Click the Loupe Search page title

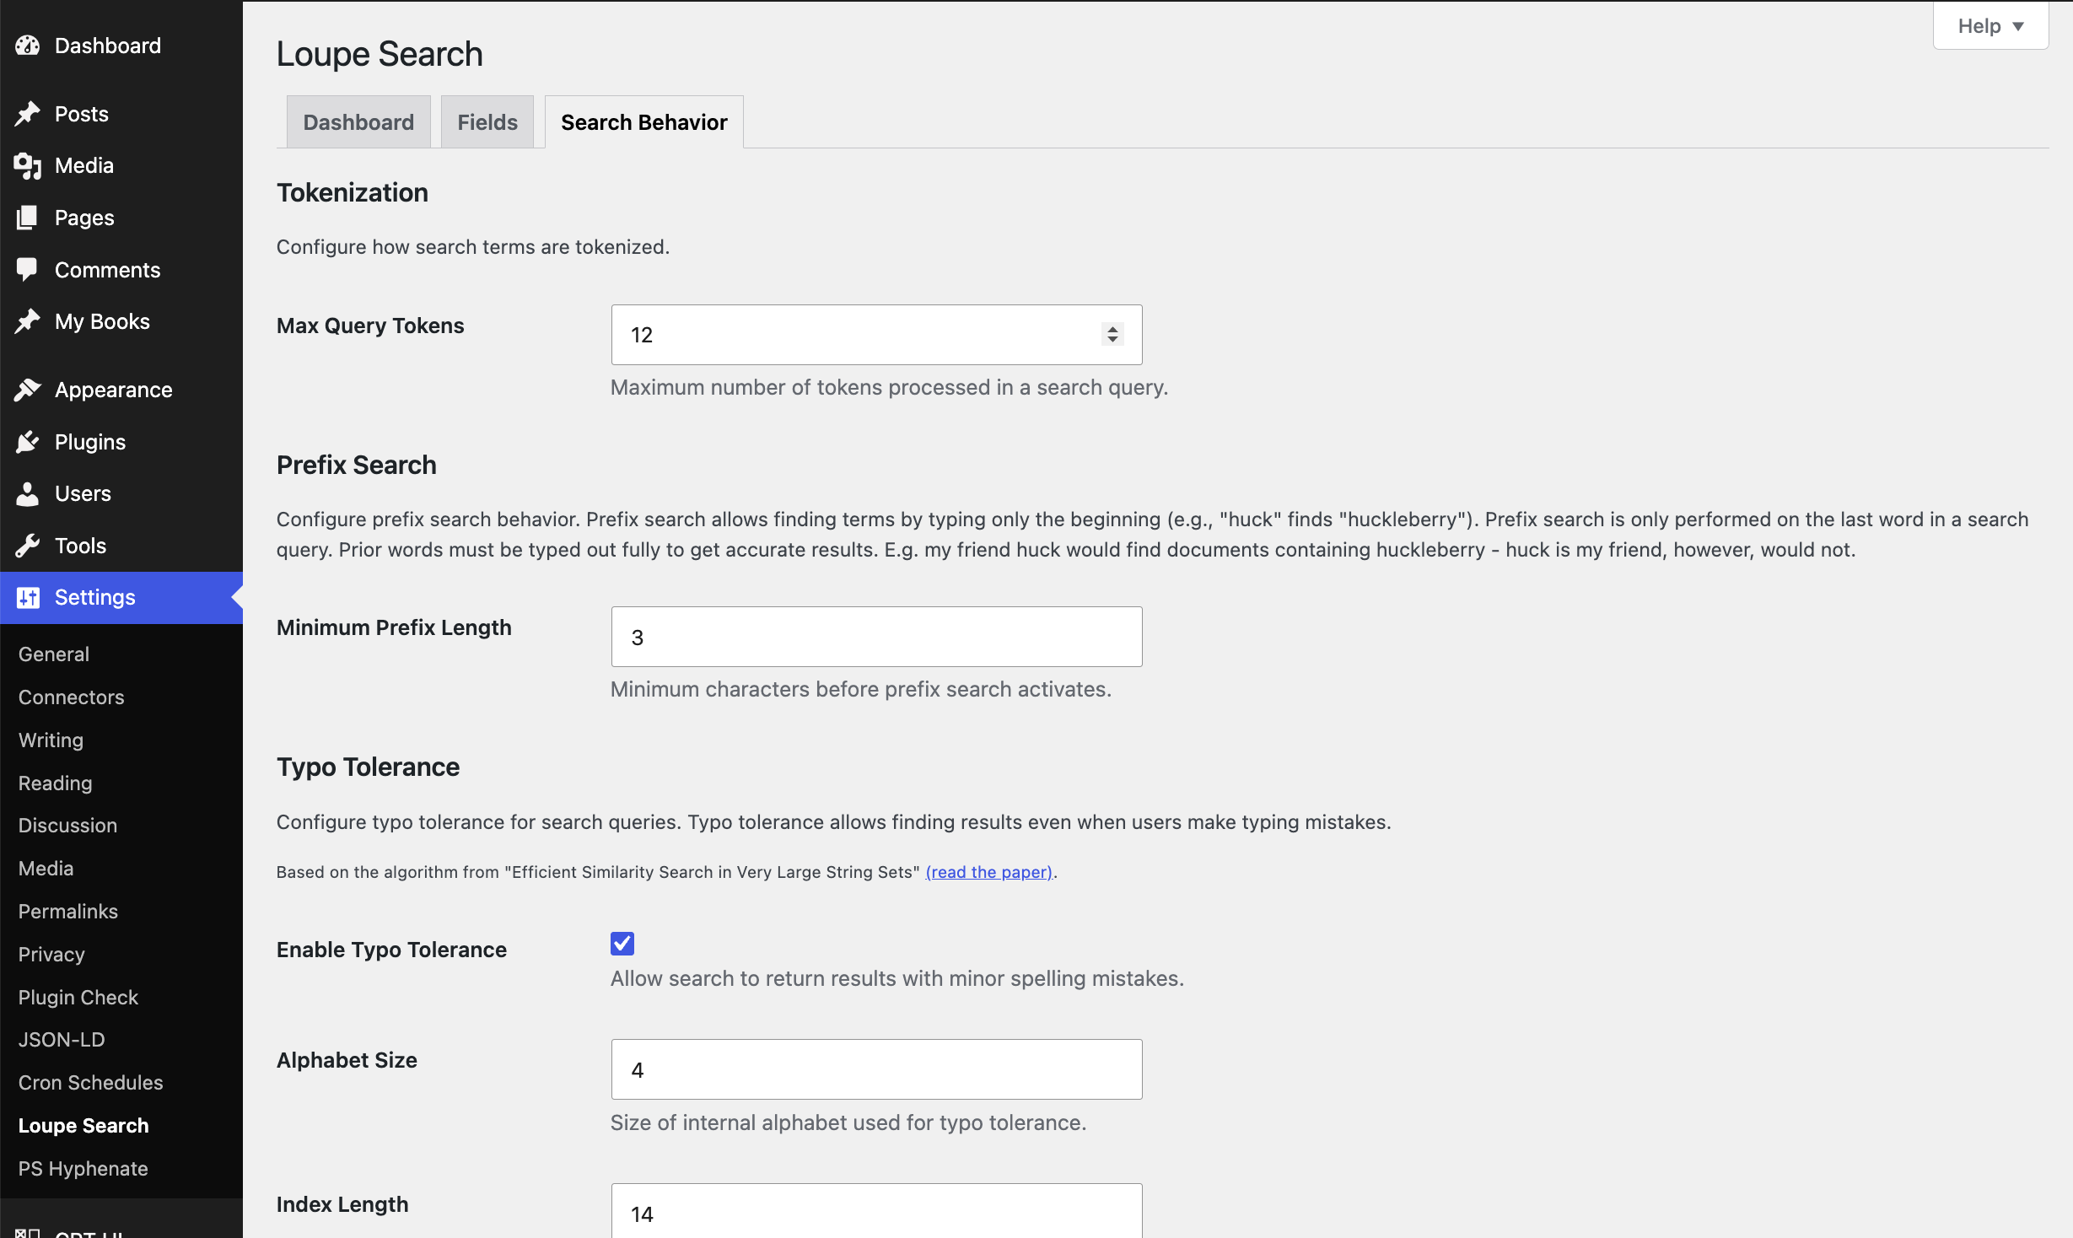pos(380,54)
